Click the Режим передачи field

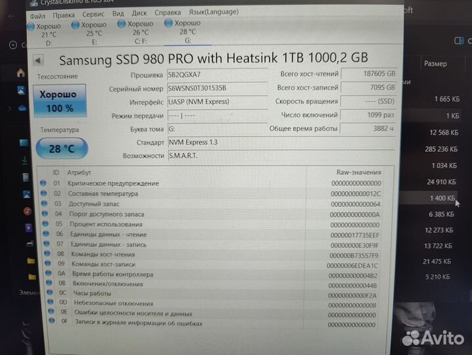[218, 116]
